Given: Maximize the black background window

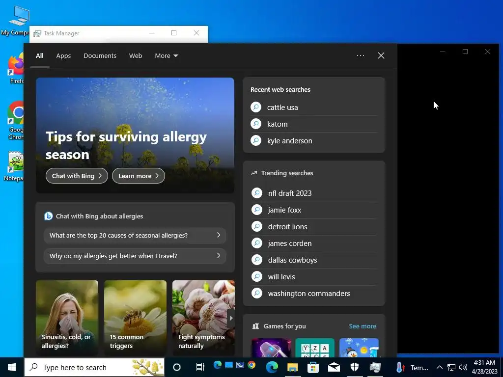Looking at the screenshot, I should (x=465, y=52).
